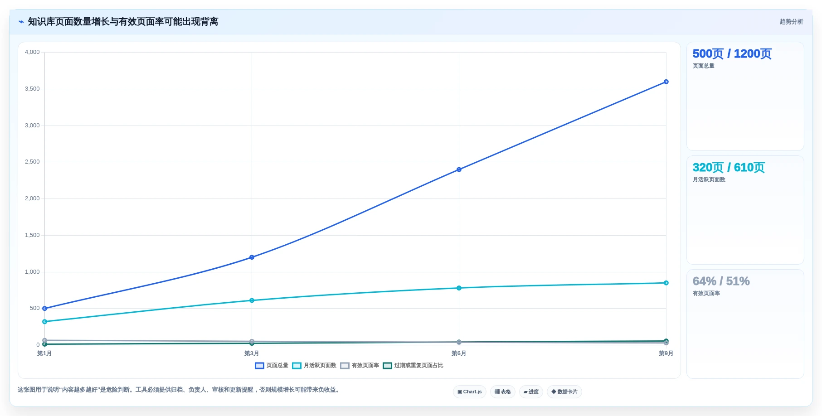Image resolution: width=822 pixels, height=416 pixels.
Task: Click the 320页 / 610页 card value
Action: click(x=729, y=168)
